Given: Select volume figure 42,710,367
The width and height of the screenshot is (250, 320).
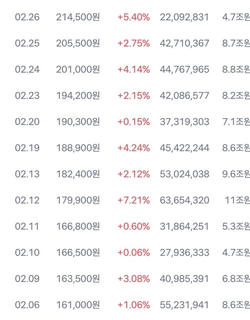Looking at the screenshot, I should click(x=184, y=43).
